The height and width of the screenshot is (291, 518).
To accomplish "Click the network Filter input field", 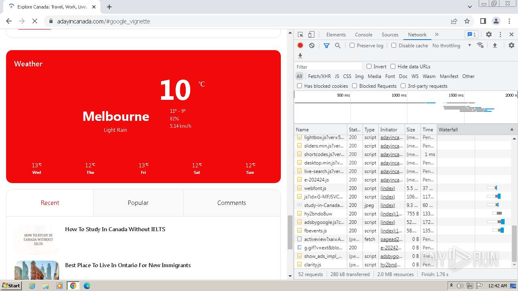I will [328, 67].
